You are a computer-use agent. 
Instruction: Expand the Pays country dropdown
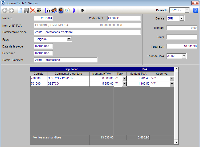coord(69,39)
